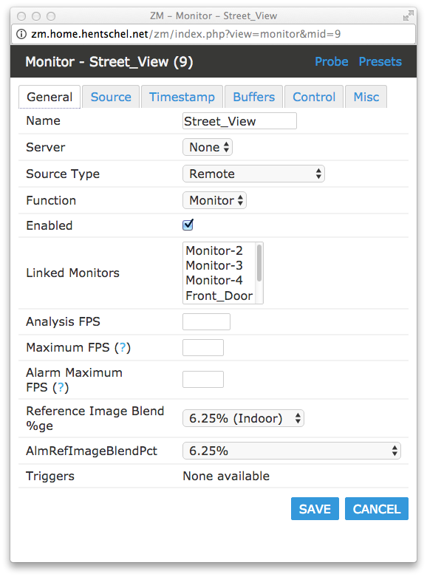Click the site info icon in address bar
Screen dimensions: 427x577
[x=21, y=34]
